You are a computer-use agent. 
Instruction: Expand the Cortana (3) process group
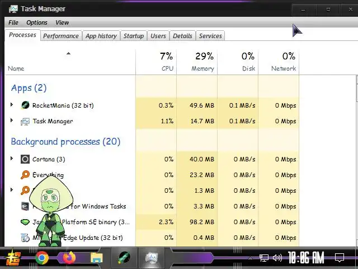coord(12,159)
